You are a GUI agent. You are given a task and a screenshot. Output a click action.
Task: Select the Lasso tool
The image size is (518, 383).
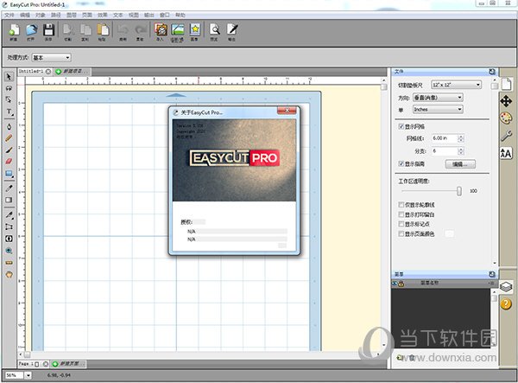[x=9, y=88]
